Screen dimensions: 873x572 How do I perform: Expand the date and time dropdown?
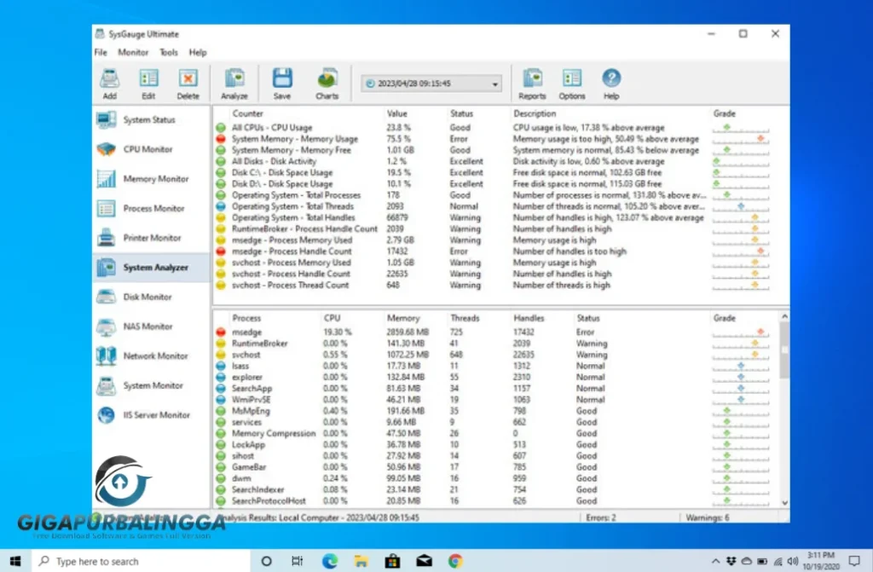[495, 84]
